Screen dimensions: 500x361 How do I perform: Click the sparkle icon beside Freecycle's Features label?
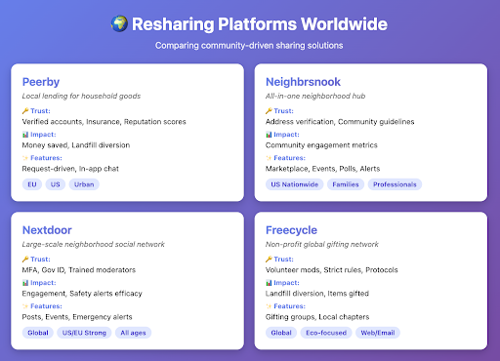(x=269, y=306)
